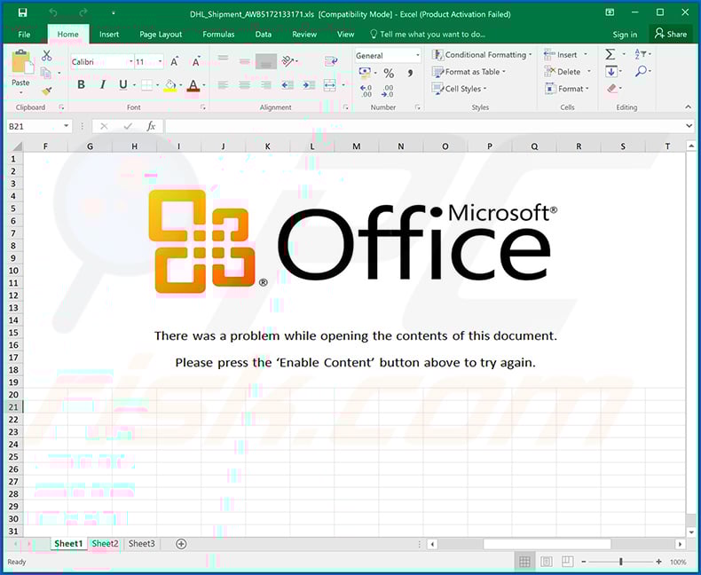The height and width of the screenshot is (575, 701).
Task: Click the Save icon in title bar
Action: click(22, 12)
